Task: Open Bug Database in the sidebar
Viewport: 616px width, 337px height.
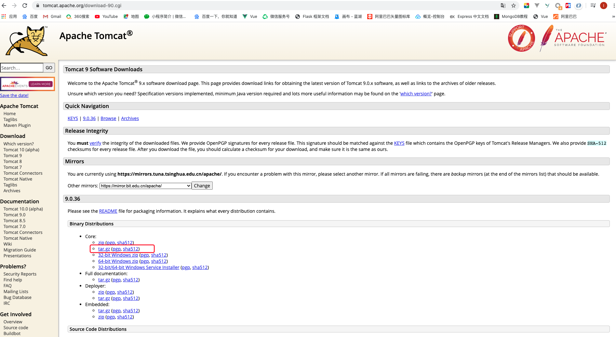Action: click(17, 297)
